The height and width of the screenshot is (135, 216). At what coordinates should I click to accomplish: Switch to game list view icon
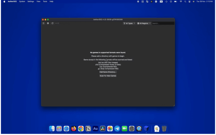pyautogui.click(x=44, y=23)
